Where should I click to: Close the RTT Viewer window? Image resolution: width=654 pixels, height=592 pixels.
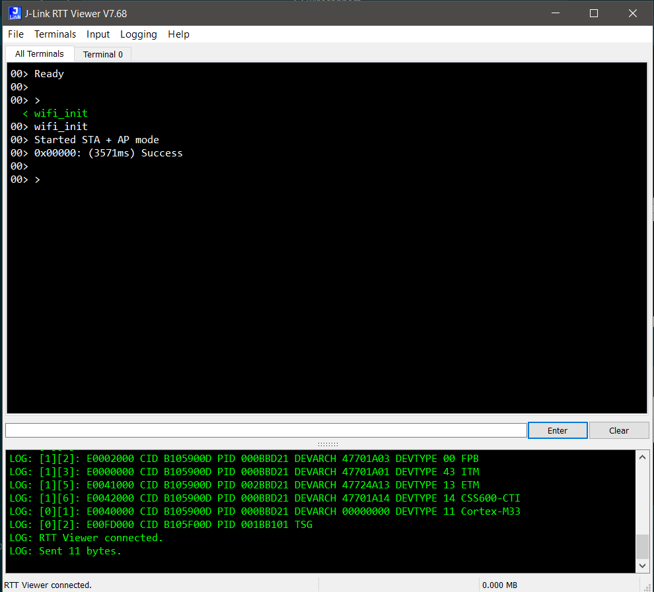click(x=632, y=13)
